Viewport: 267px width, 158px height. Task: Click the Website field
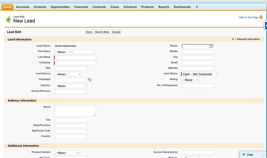(198, 68)
